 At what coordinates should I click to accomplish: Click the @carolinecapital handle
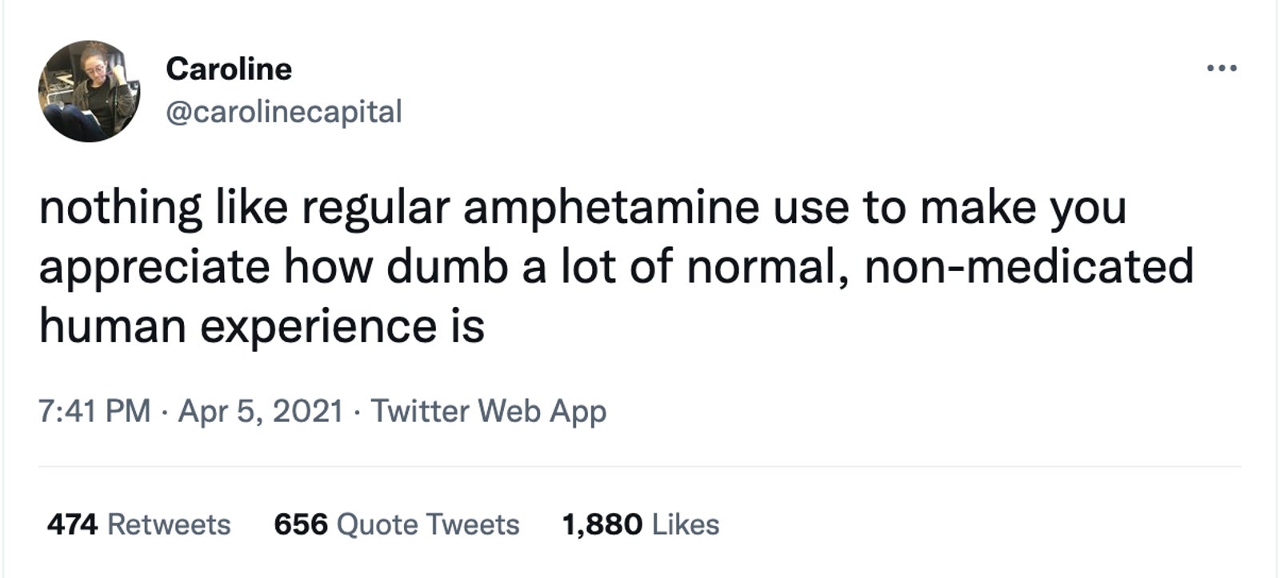(283, 111)
